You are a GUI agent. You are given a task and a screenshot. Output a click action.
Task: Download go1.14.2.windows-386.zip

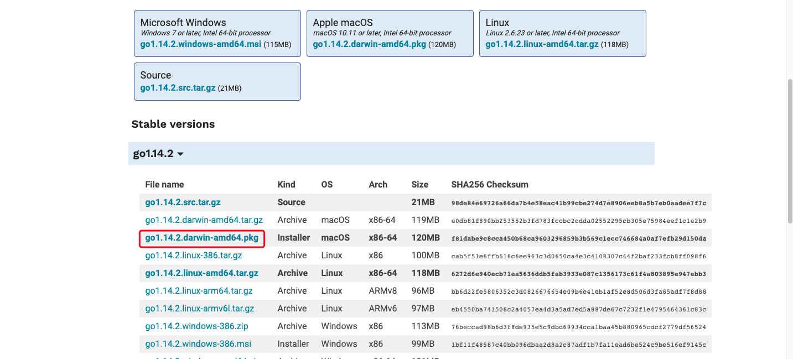pos(197,326)
